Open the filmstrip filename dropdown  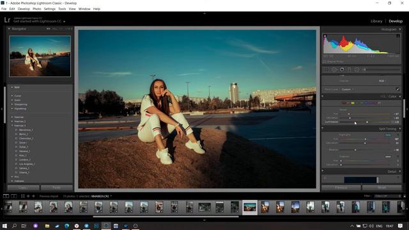click(102, 196)
